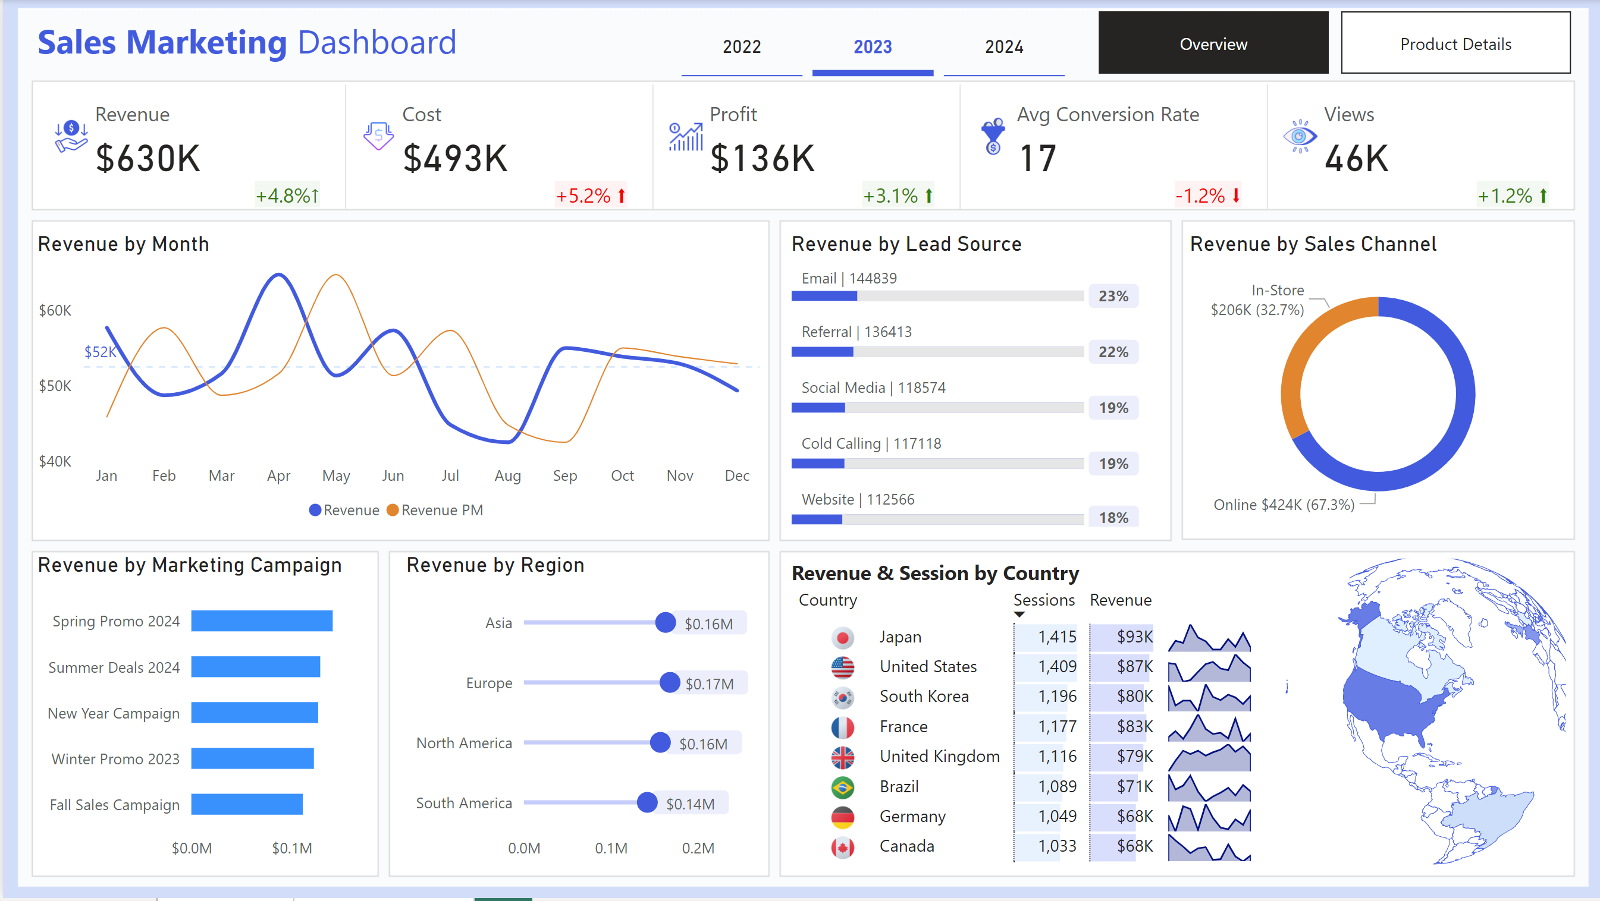
Task: Click the Japan flag icon
Action: coord(843,637)
